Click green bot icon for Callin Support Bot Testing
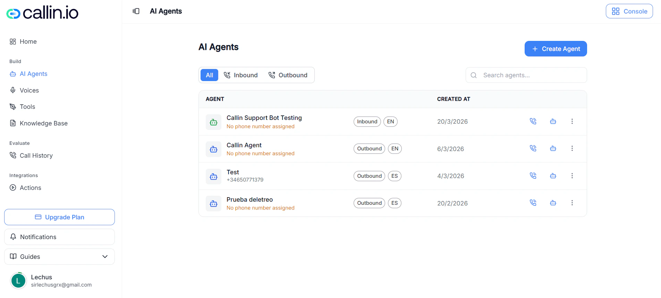The height and width of the screenshot is (298, 661). click(213, 122)
